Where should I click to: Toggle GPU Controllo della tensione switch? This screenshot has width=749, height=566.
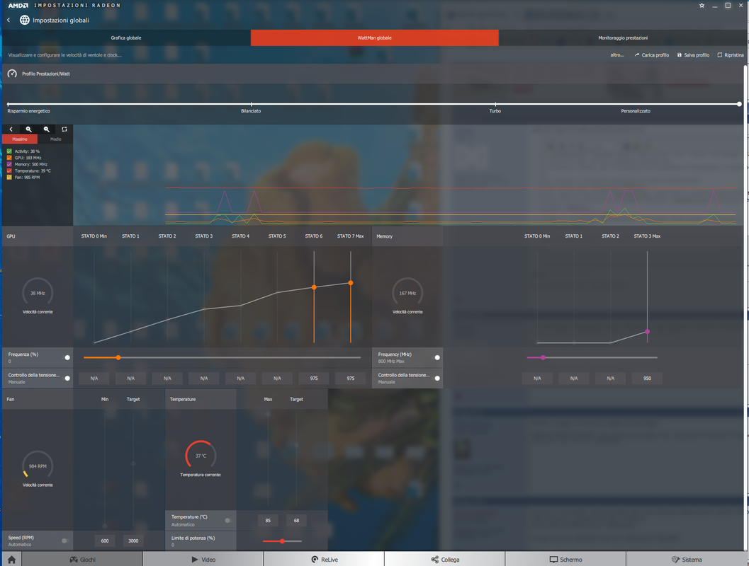point(66,378)
